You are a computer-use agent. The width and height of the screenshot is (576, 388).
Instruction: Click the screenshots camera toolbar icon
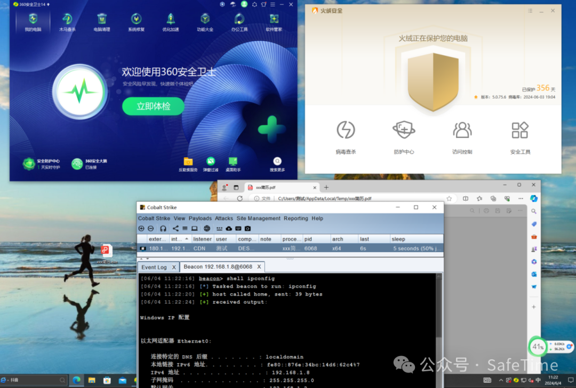pyautogui.click(x=247, y=228)
